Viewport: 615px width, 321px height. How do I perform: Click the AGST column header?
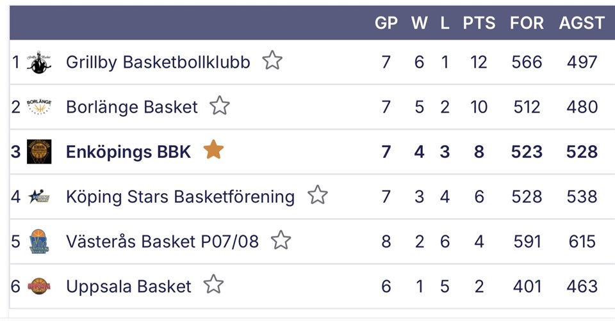pos(582,24)
